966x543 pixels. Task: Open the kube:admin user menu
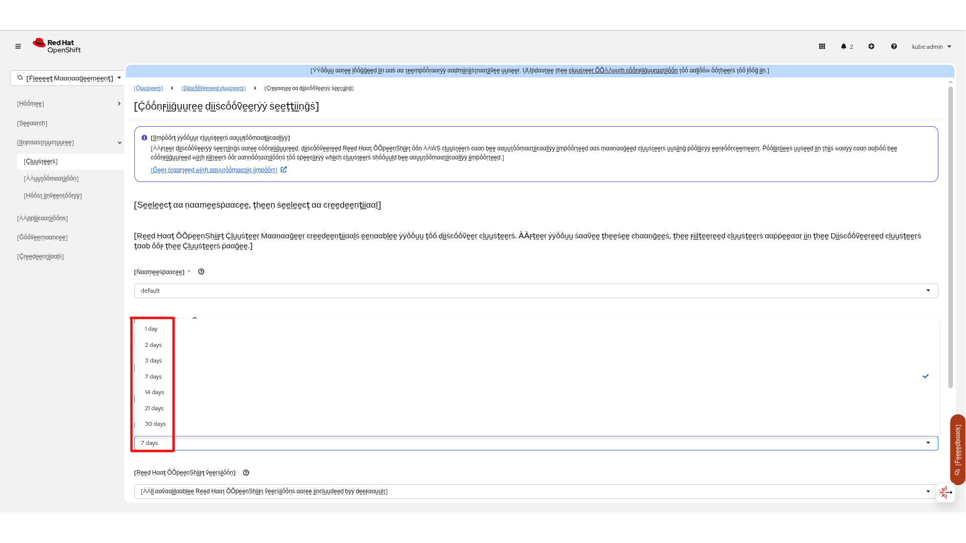[x=931, y=46]
